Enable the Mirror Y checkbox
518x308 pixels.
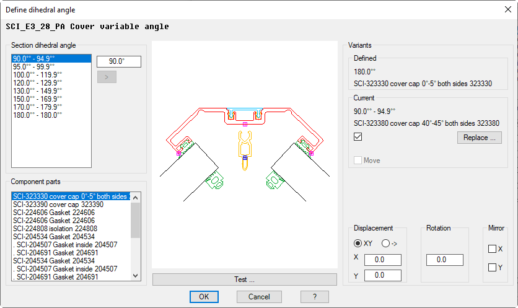(x=492, y=268)
